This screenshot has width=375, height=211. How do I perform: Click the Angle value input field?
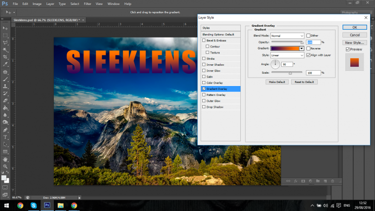point(287,64)
